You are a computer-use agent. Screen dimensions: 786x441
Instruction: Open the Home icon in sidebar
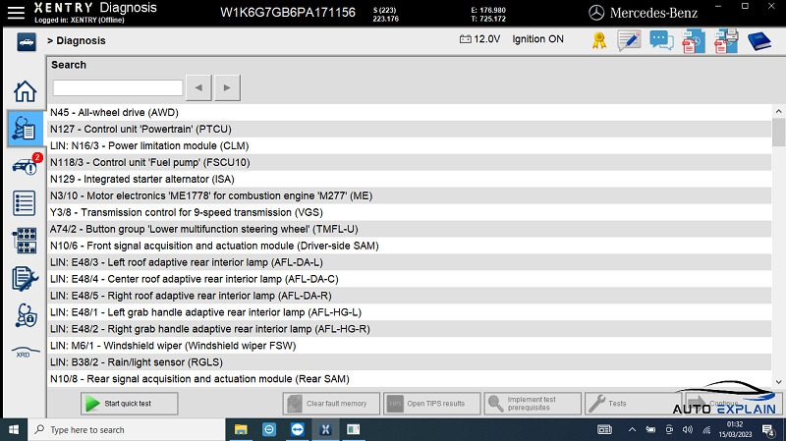pyautogui.click(x=24, y=91)
